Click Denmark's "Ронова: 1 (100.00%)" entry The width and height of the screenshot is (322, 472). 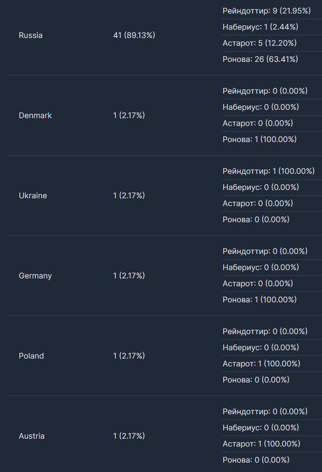(260, 139)
